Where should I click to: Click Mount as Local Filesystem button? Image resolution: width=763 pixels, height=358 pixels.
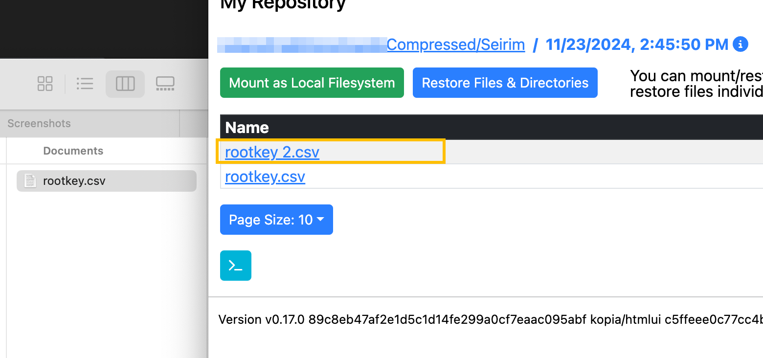312,83
